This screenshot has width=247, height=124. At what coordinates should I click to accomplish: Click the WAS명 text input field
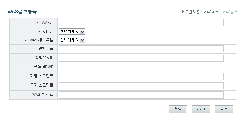coord(141,22)
